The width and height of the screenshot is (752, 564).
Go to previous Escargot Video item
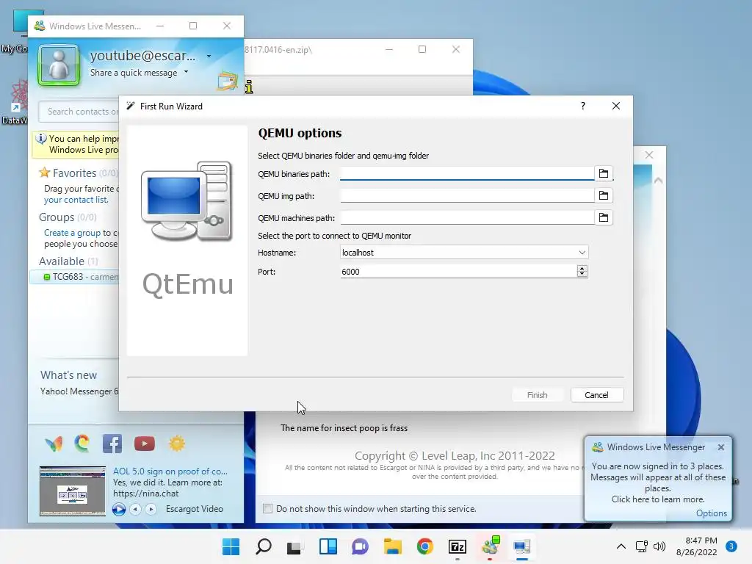[x=136, y=509]
